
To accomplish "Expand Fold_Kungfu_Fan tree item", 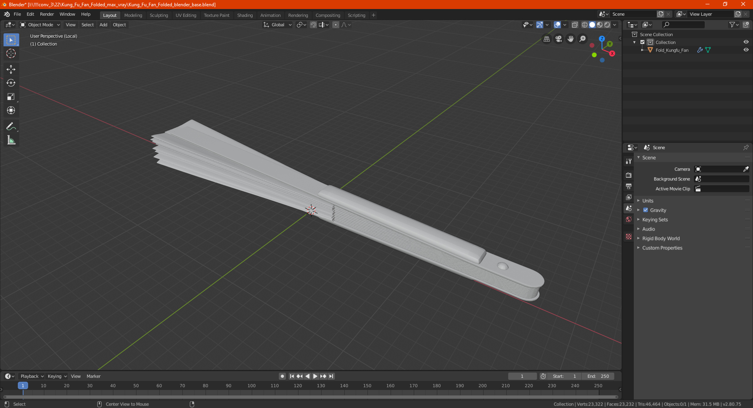I will 642,50.
